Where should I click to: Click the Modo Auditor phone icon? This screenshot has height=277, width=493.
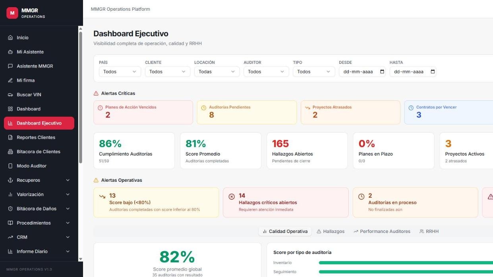coord(10,166)
